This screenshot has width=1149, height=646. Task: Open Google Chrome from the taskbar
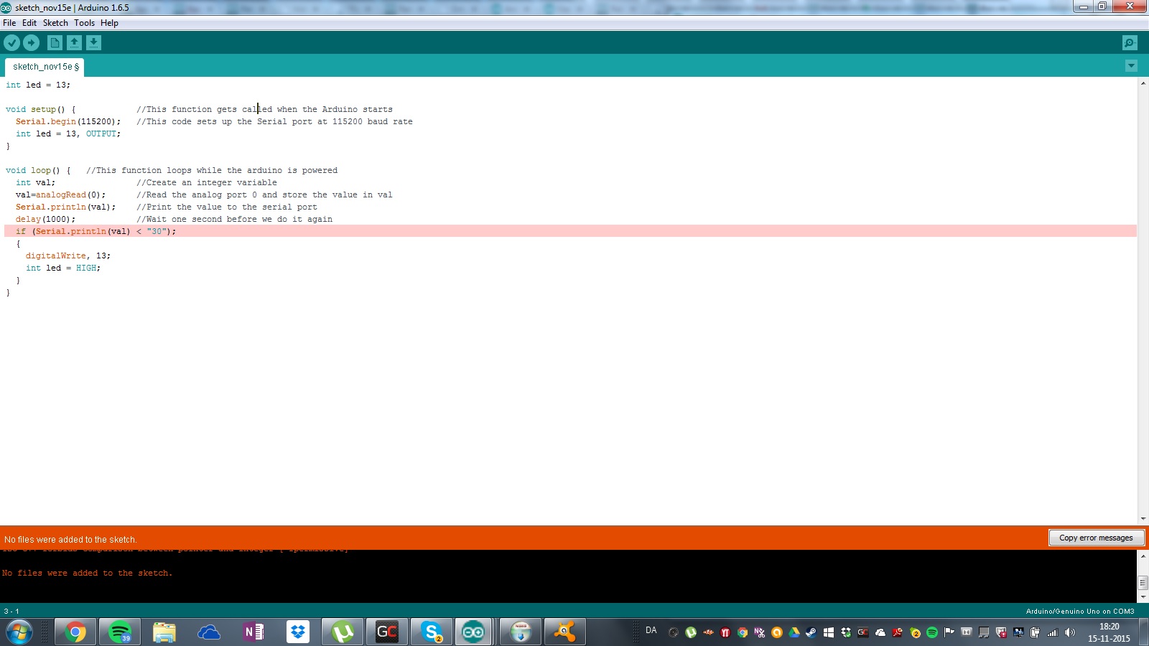(75, 632)
